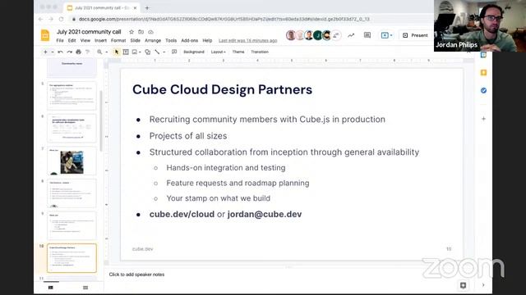Undo the last action
Screen dimensions: 526x295
pos(60,52)
